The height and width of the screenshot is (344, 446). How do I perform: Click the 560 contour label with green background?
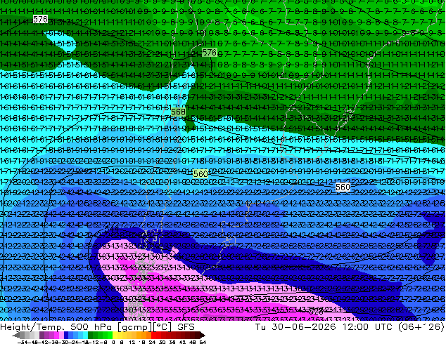[x=200, y=173]
